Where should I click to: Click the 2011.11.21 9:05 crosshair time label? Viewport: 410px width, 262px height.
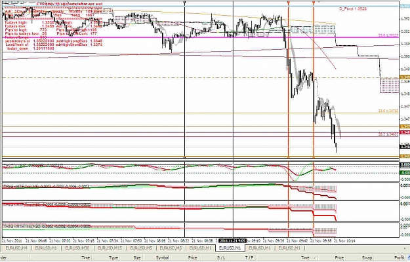coord(232,240)
